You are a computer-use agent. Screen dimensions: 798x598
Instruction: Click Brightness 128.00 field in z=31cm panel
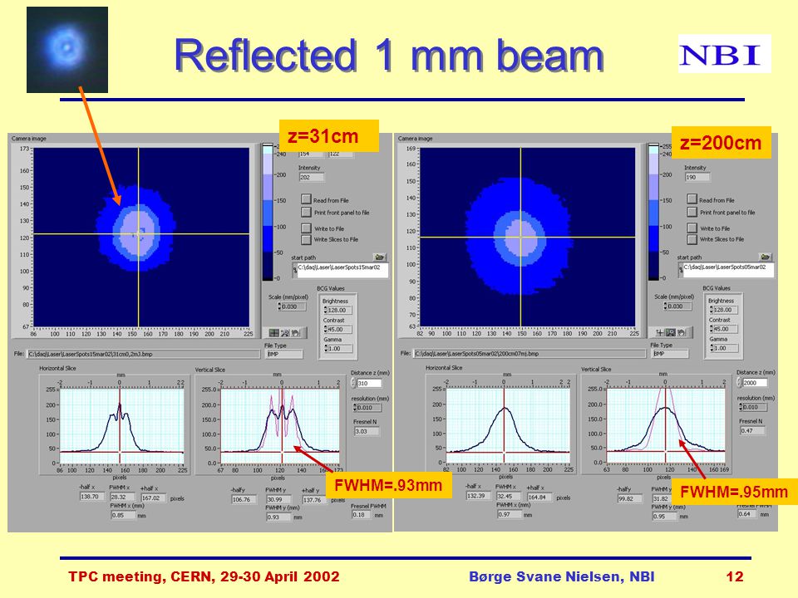tap(340, 310)
